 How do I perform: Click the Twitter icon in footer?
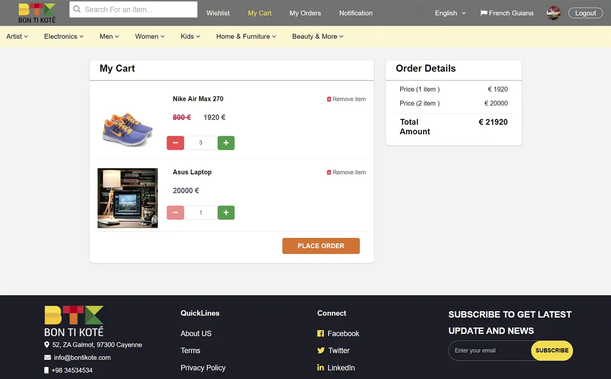pos(320,350)
